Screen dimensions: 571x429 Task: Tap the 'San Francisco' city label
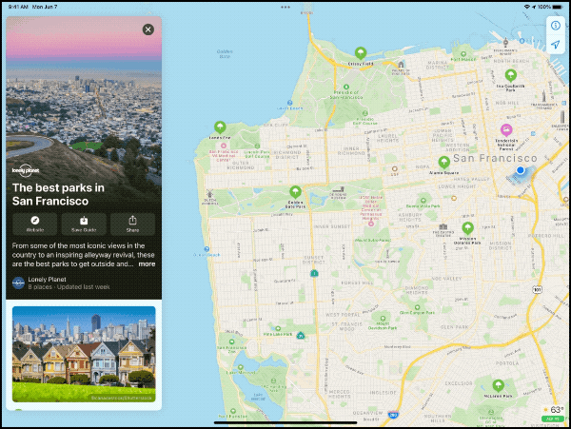coord(495,158)
